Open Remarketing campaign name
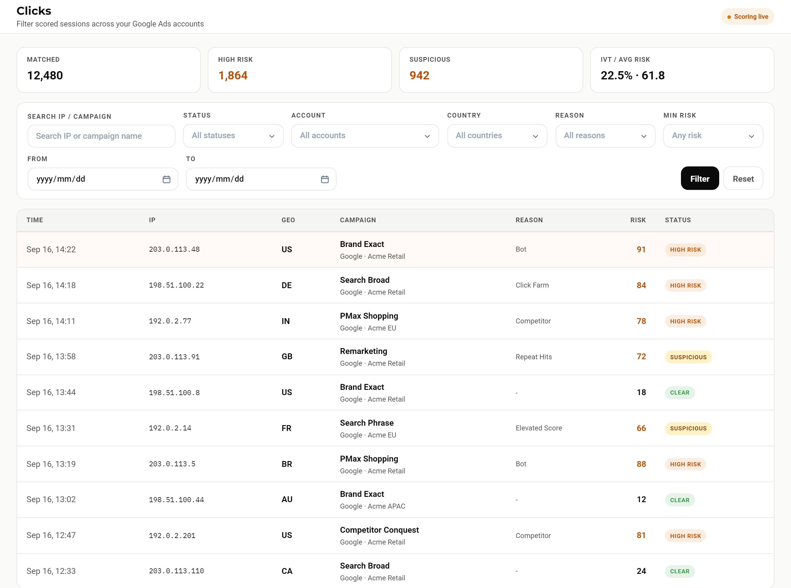This screenshot has height=588, width=791. [x=363, y=351]
